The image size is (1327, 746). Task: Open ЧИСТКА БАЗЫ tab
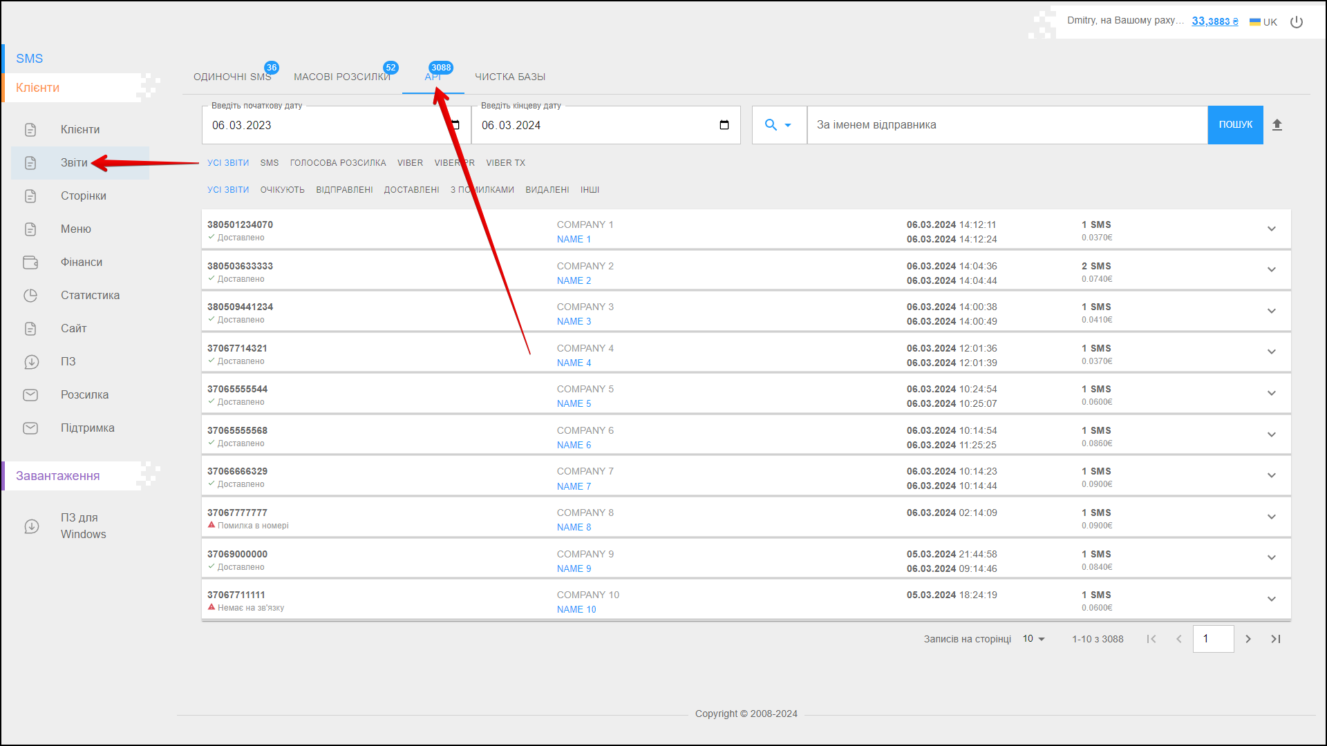[x=510, y=77]
